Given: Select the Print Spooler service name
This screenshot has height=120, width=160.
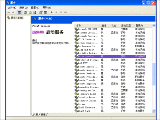Looking at the screenshot, I should point(86,56).
